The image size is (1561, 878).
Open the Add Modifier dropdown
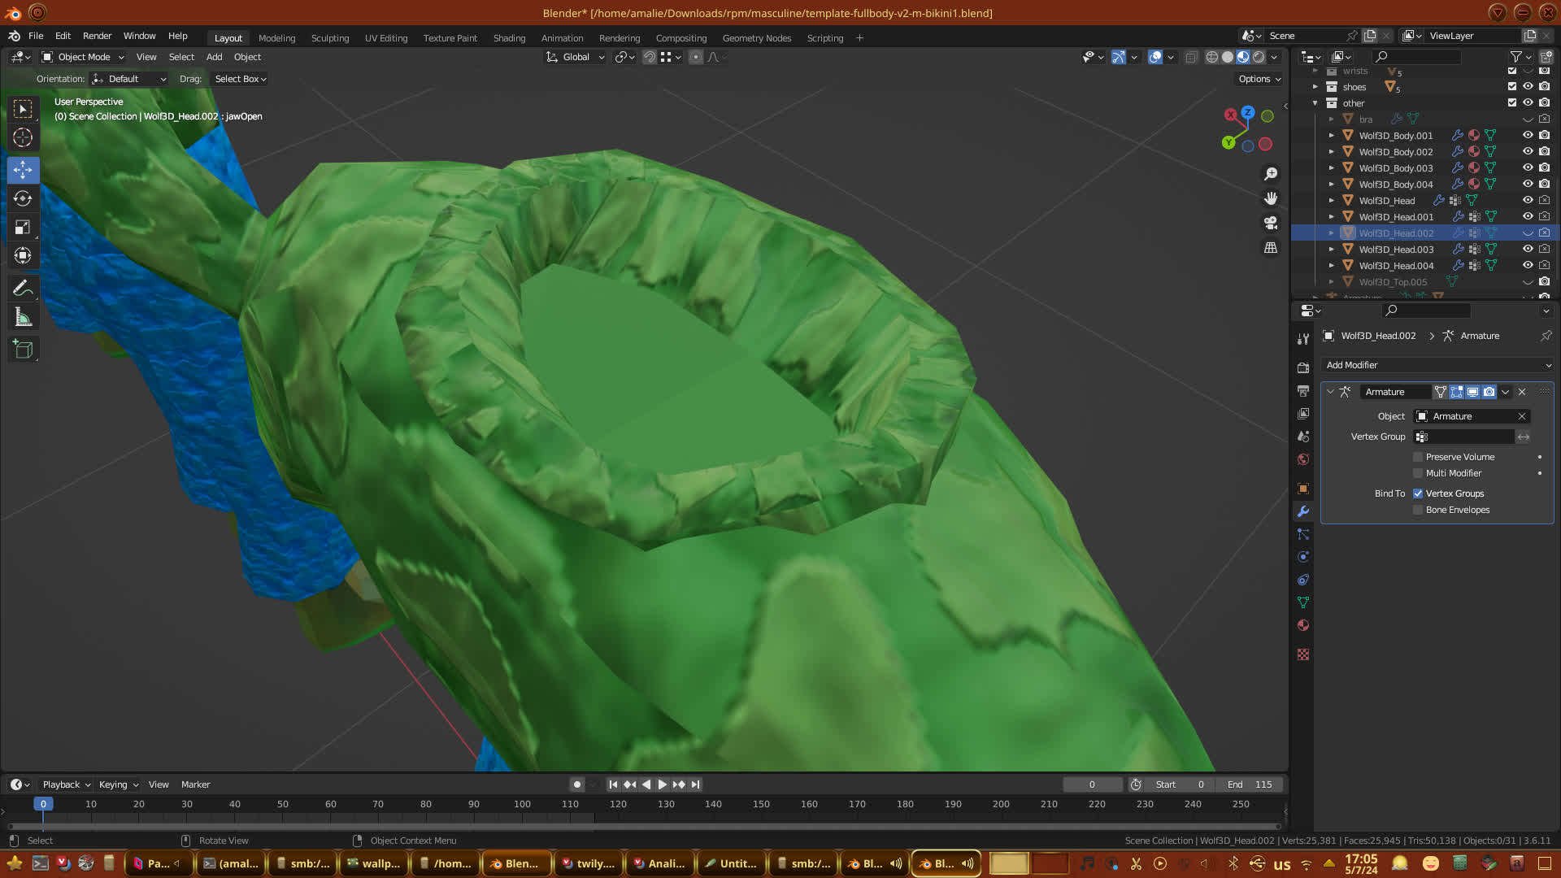(1437, 365)
